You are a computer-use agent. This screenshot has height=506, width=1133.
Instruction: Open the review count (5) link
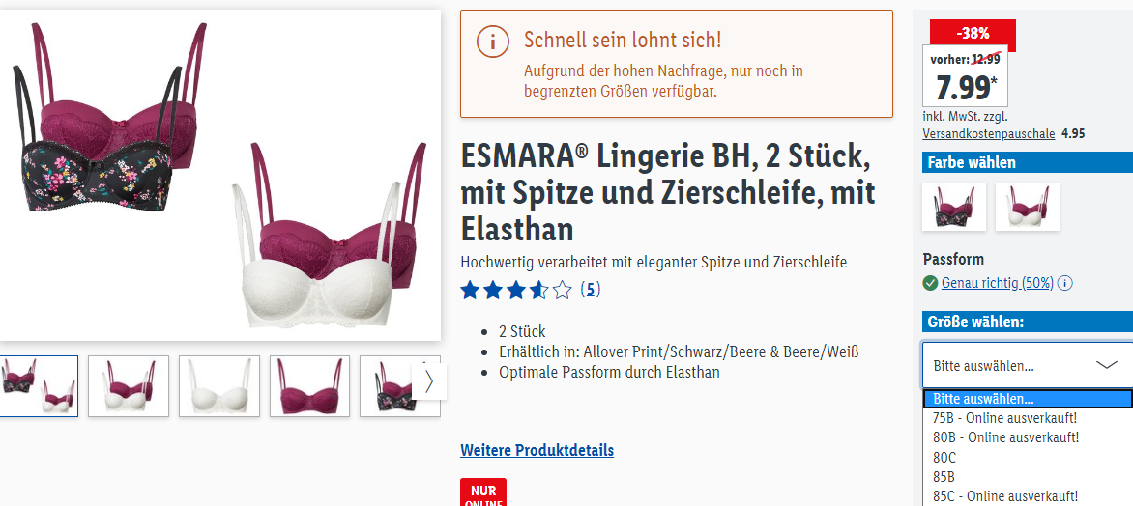point(591,290)
